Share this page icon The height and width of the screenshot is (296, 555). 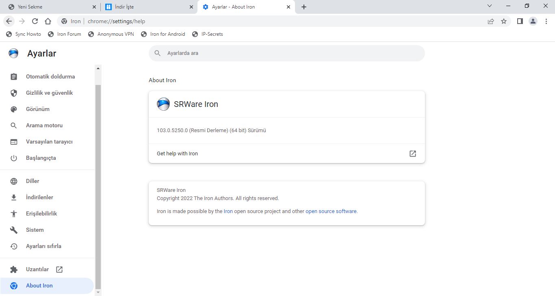(491, 21)
